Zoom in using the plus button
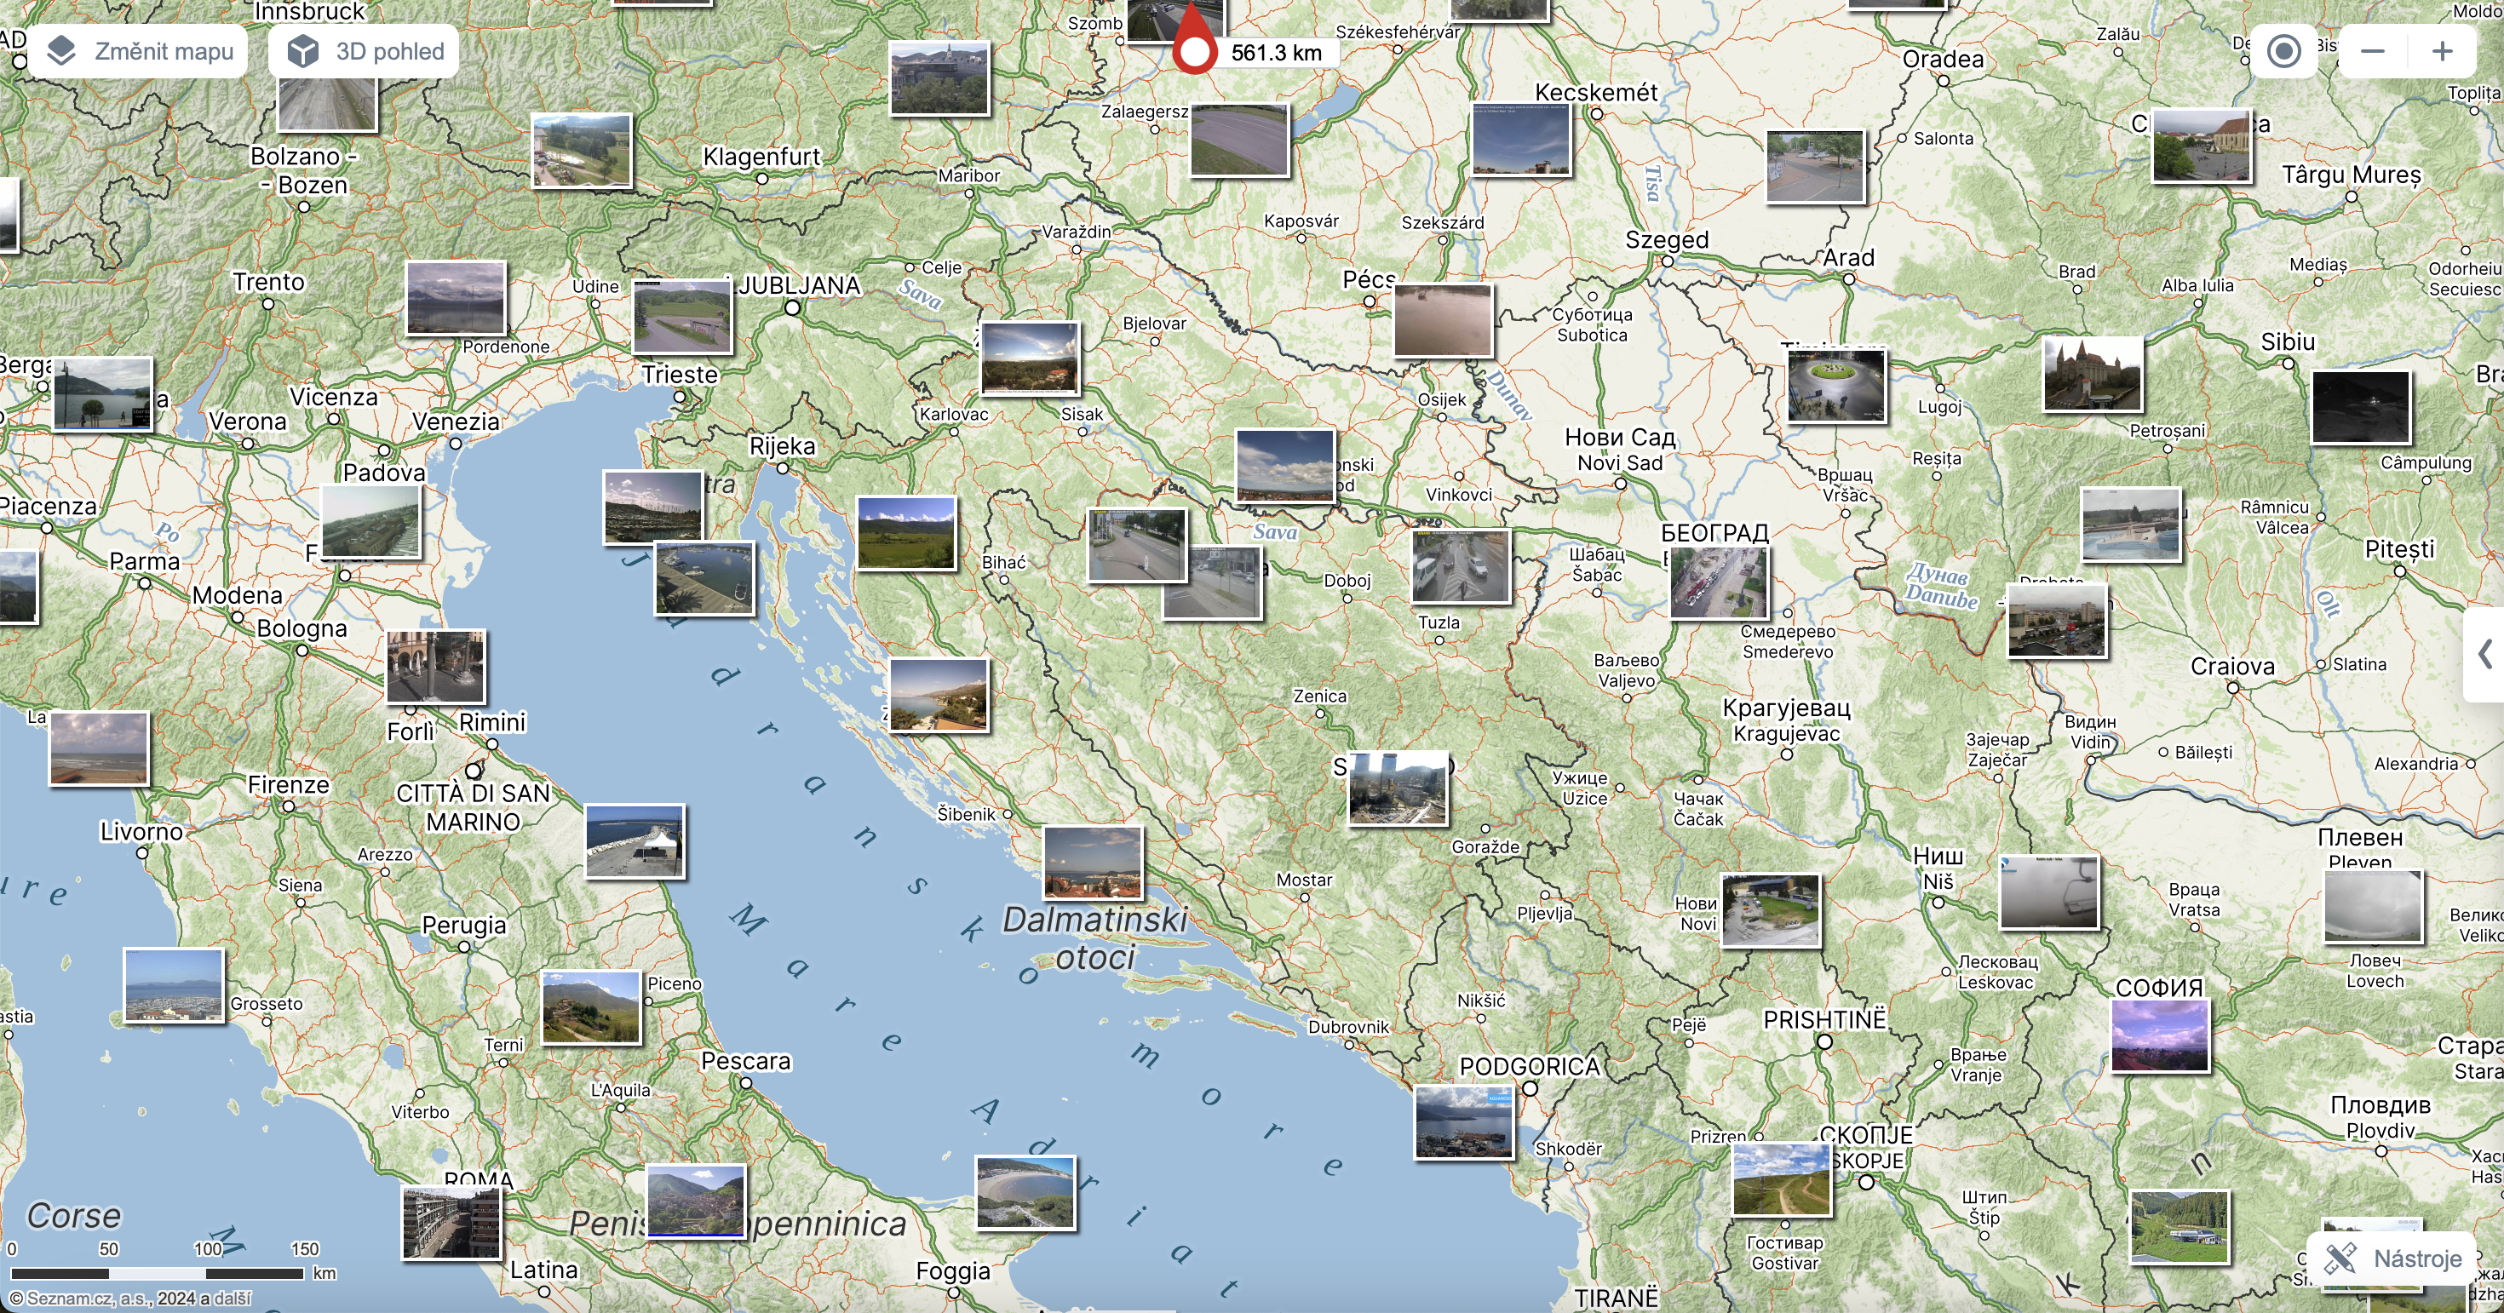Screen dimensions: 2504x1313 (2442, 51)
